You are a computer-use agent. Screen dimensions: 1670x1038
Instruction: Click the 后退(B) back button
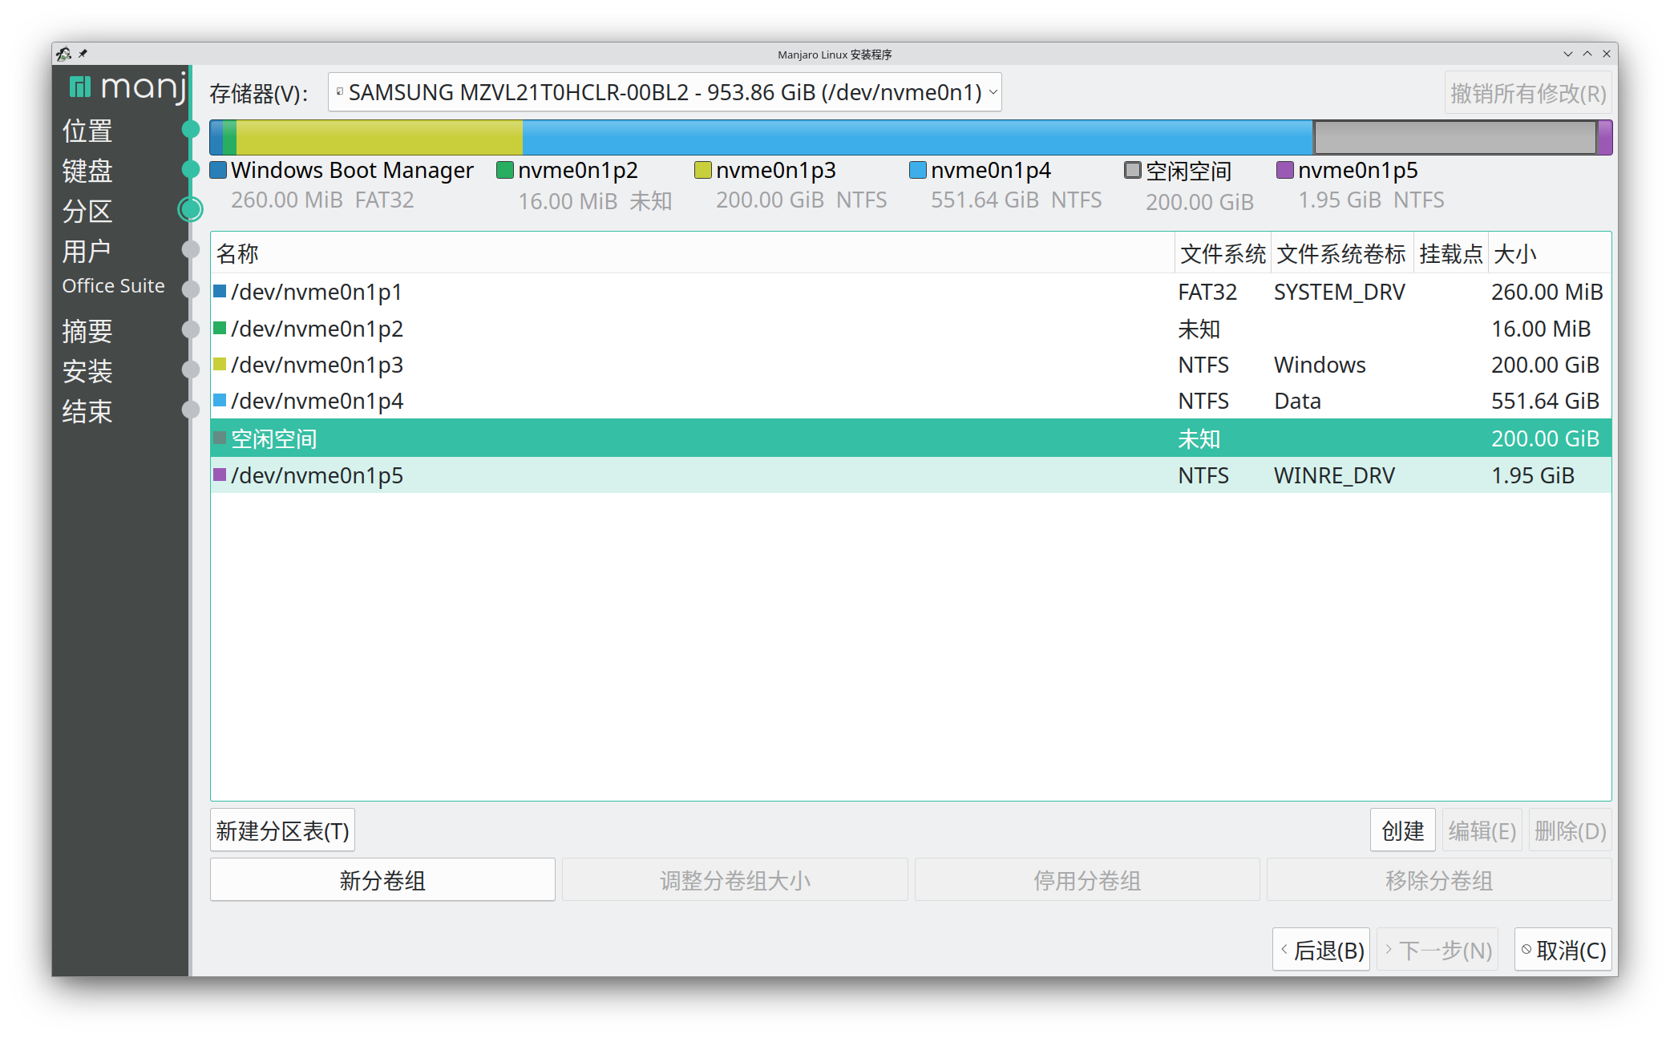1320,950
